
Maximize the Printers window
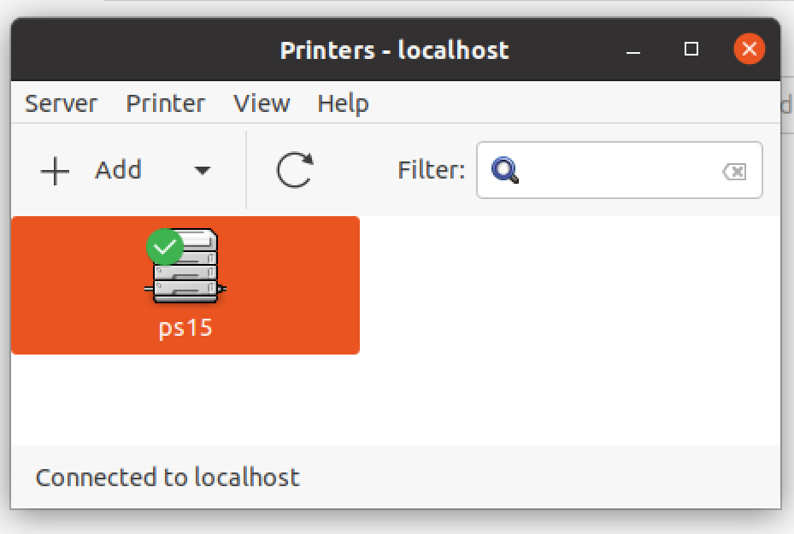[x=691, y=50]
